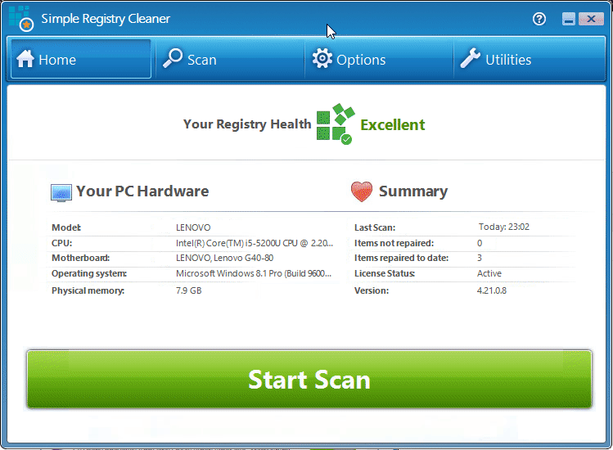
Task: Open the Options tab
Action: point(379,59)
